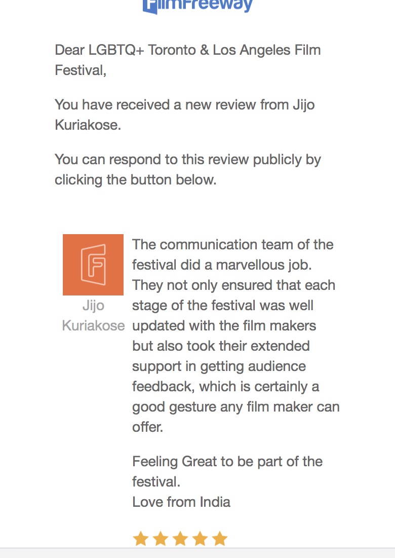Screen dimensions: 395x558
Task: Click the middle (third) rating star
Action: tap(180, 539)
